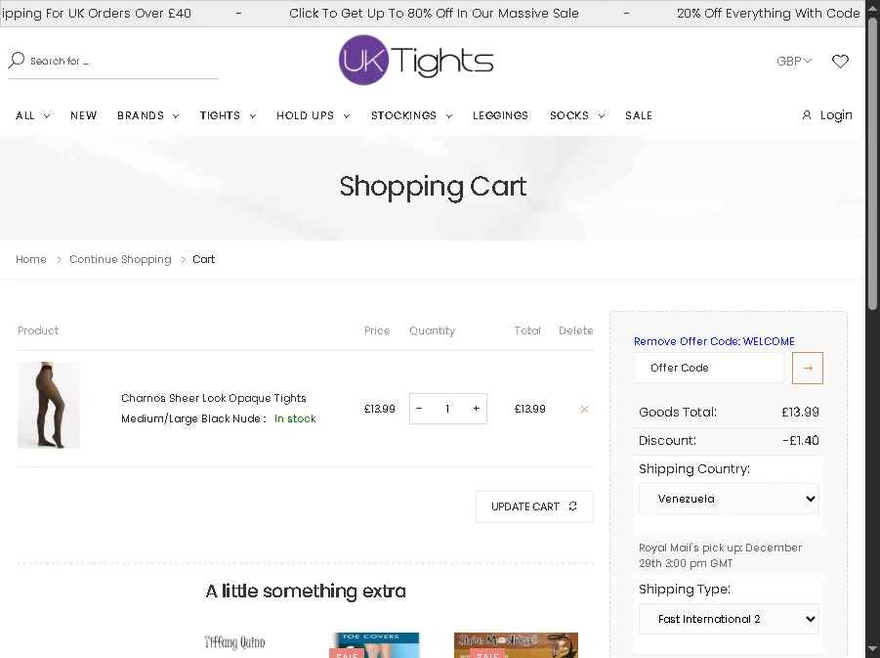Open LEGGINGS menu item

pyautogui.click(x=500, y=115)
